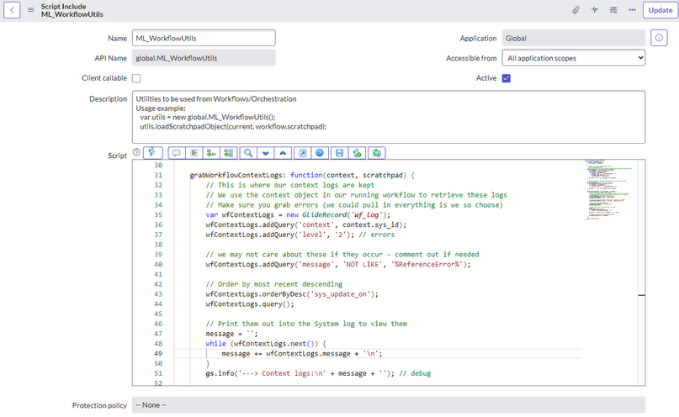Open the script field help icon
Image resolution: width=679 pixels, height=417 pixels.
(x=136, y=152)
